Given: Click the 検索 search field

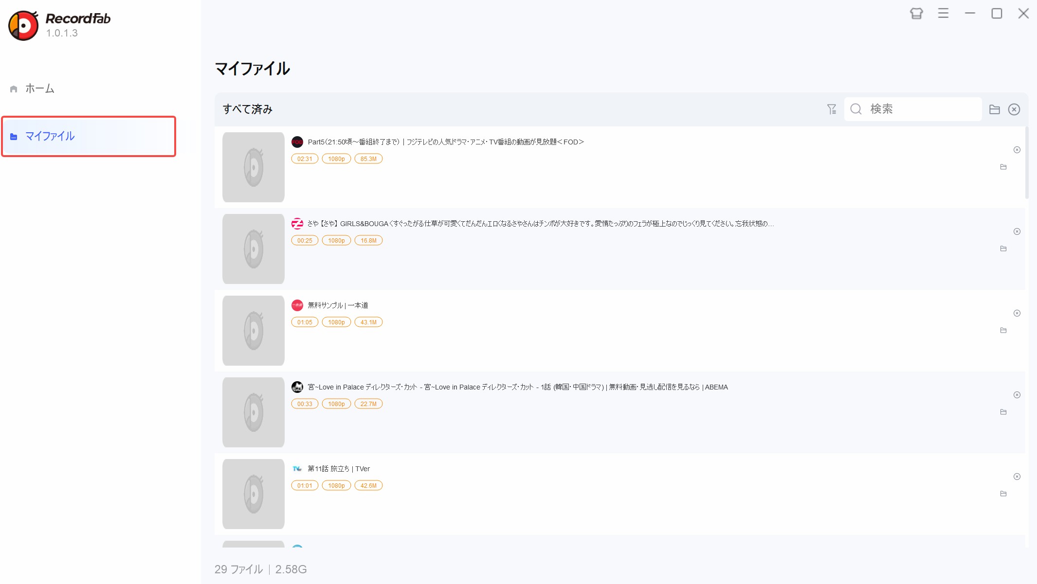Looking at the screenshot, I should pos(912,109).
